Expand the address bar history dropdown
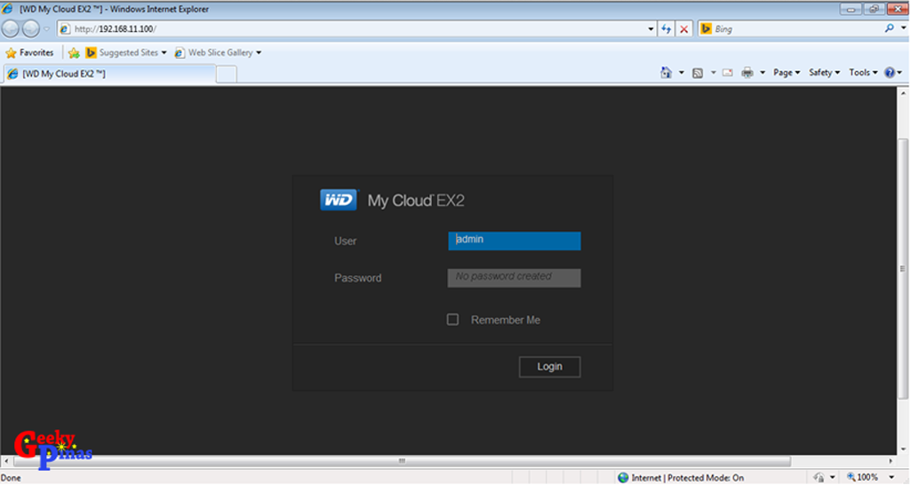 point(651,29)
